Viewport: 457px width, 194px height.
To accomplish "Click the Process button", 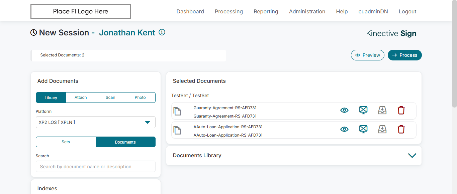I will 404,55.
